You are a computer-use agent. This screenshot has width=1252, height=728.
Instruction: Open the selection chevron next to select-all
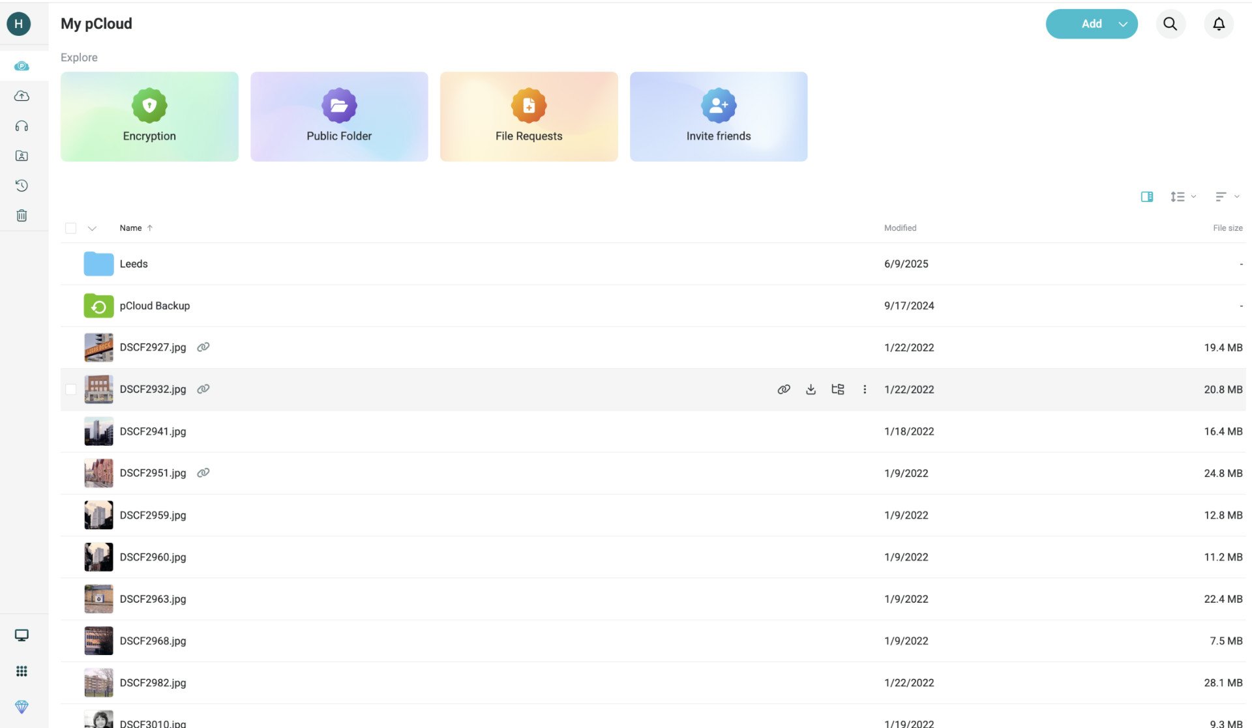(x=92, y=228)
